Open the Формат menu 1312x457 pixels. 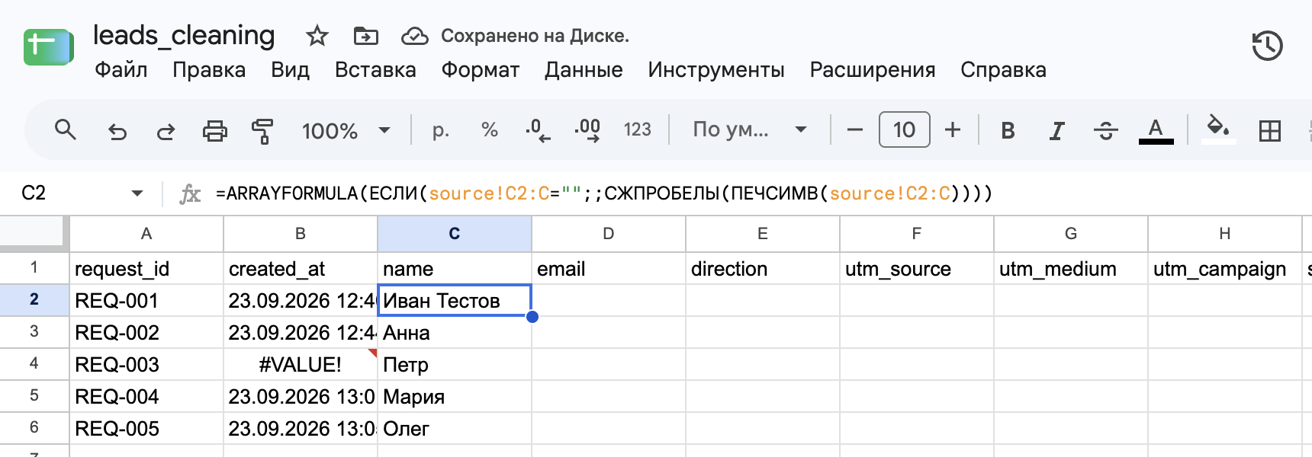point(481,70)
